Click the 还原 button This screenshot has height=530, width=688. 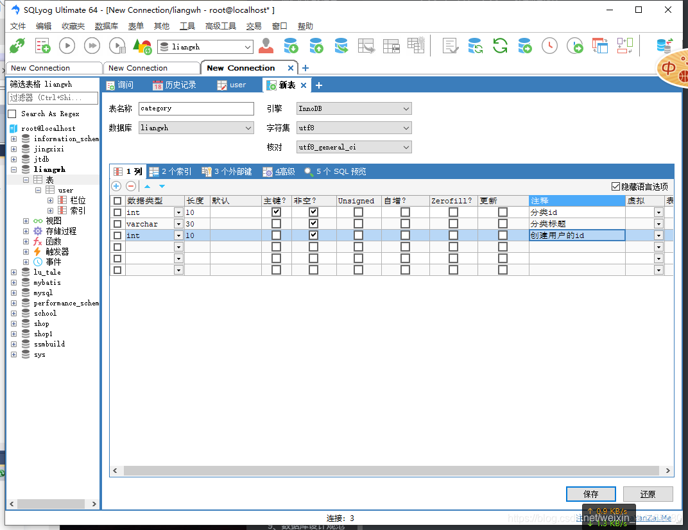648,494
